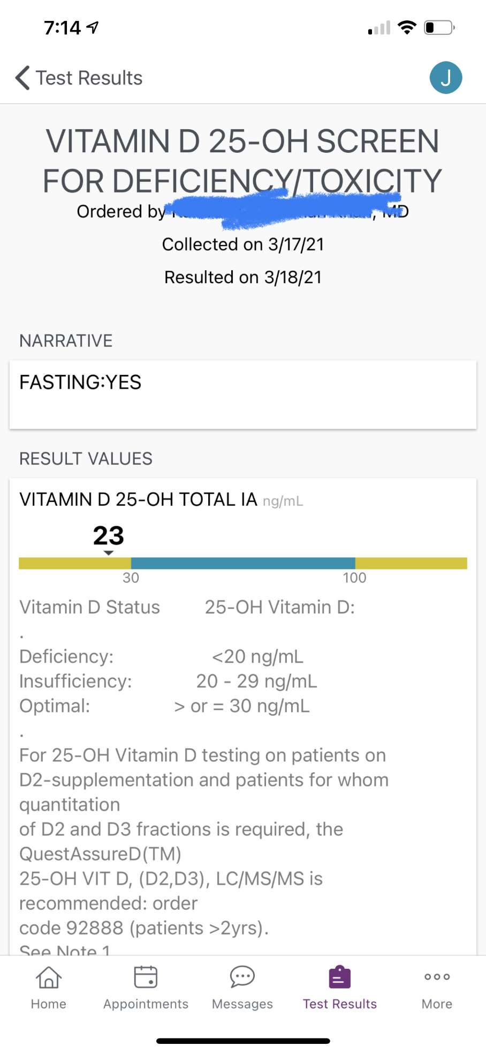
Task: Switch to the Appointments tab label
Action: pos(146,1004)
